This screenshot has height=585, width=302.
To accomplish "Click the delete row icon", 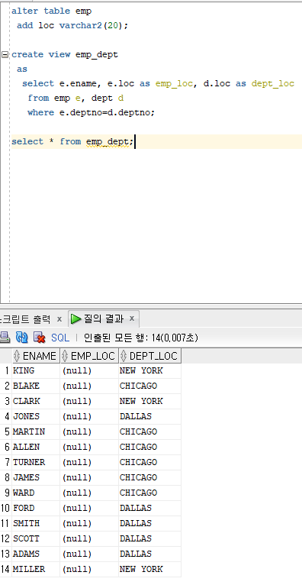I will pyautogui.click(x=40, y=338).
